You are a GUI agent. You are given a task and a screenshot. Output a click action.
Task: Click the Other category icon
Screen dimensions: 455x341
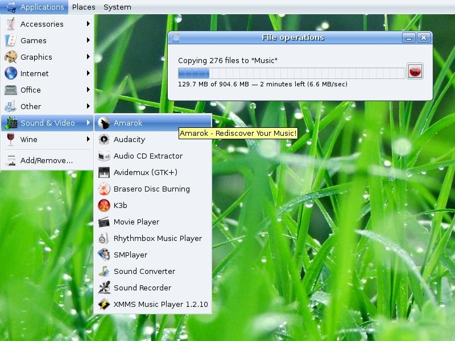coord(11,106)
